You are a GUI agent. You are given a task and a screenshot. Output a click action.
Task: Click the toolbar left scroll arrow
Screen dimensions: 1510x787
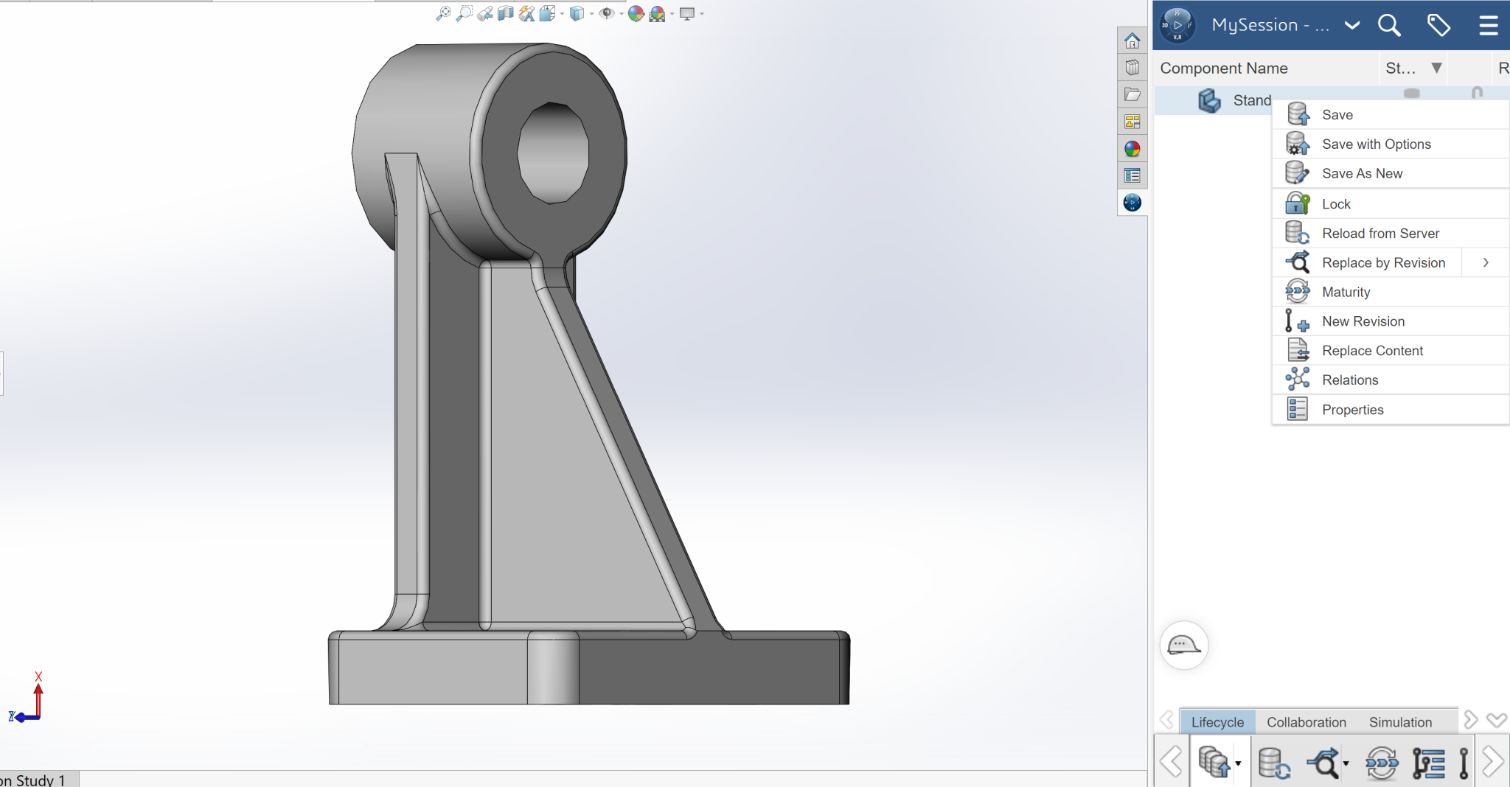[x=1171, y=761]
